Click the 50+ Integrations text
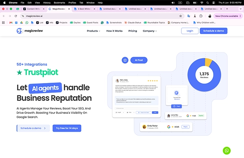244x158 pixels. click(x=32, y=64)
